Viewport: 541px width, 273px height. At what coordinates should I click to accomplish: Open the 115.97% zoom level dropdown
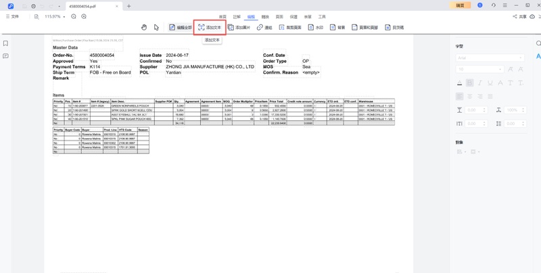[54, 16]
